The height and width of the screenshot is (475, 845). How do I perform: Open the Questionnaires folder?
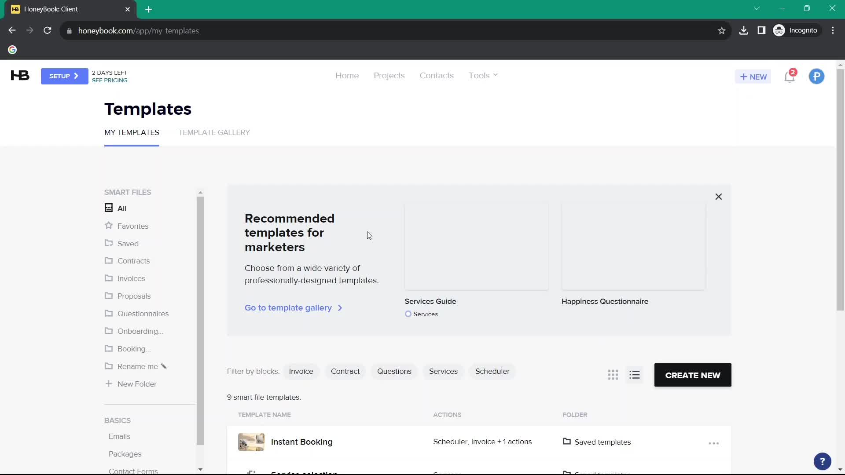pyautogui.click(x=136, y=314)
